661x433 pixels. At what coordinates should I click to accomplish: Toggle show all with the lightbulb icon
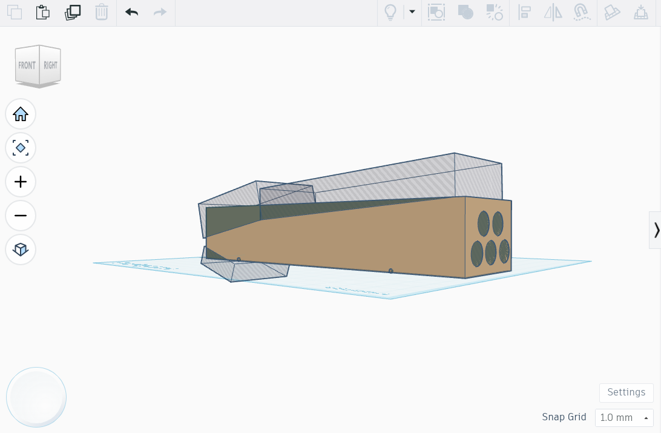tap(390, 12)
